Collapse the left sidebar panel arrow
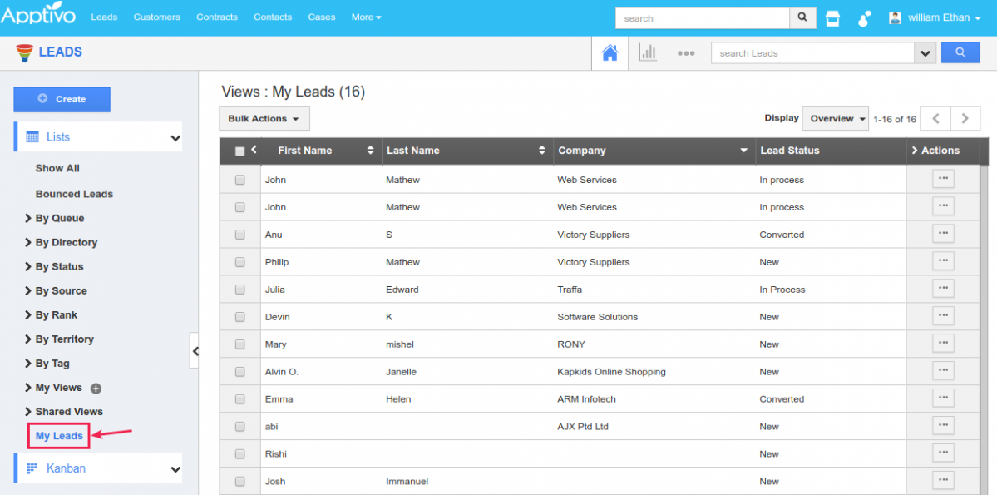This screenshot has height=495, width=997. (195, 351)
